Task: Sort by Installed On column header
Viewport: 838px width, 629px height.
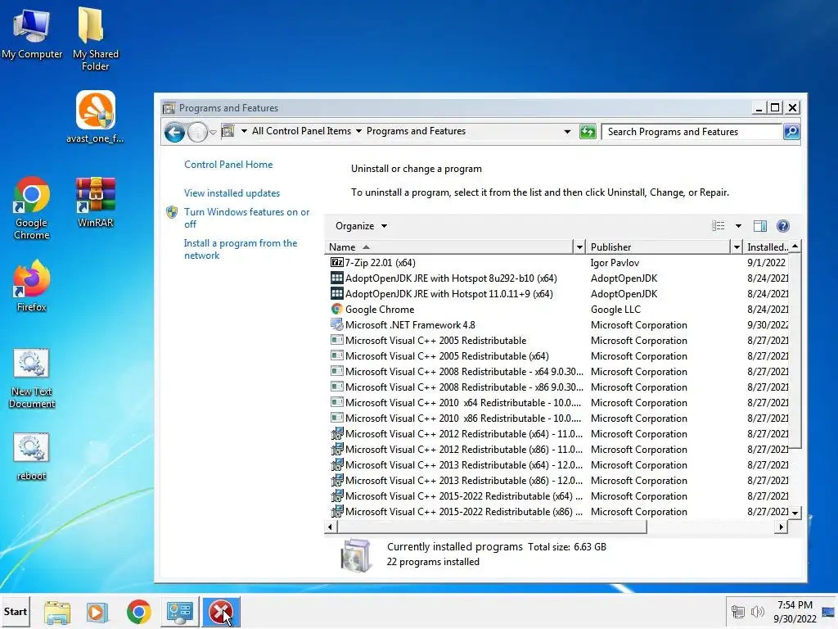Action: (x=768, y=247)
